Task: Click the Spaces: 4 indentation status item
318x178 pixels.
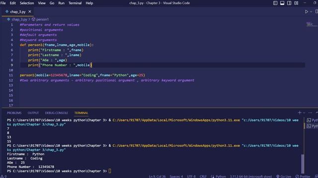Action: (176, 177)
